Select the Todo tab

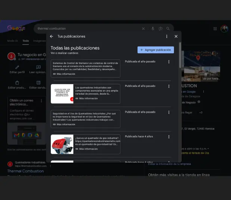(26, 41)
